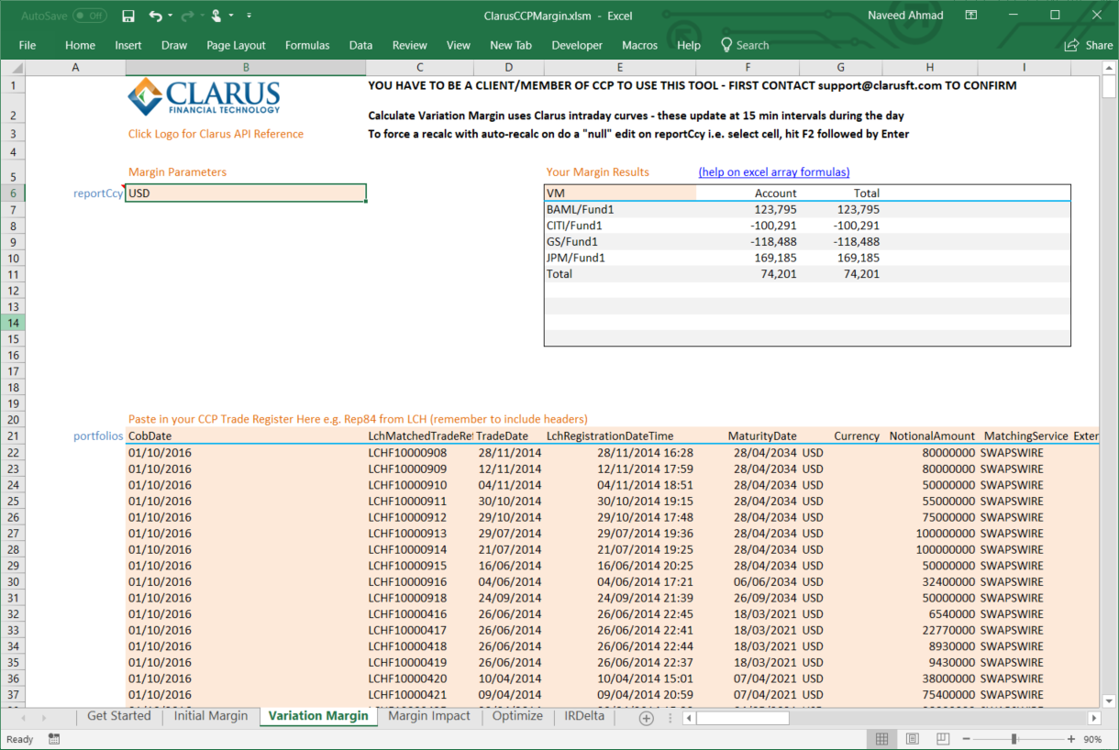Select the Page Layout ribbon tab
Viewport: 1119px width, 750px height.
pyautogui.click(x=236, y=45)
